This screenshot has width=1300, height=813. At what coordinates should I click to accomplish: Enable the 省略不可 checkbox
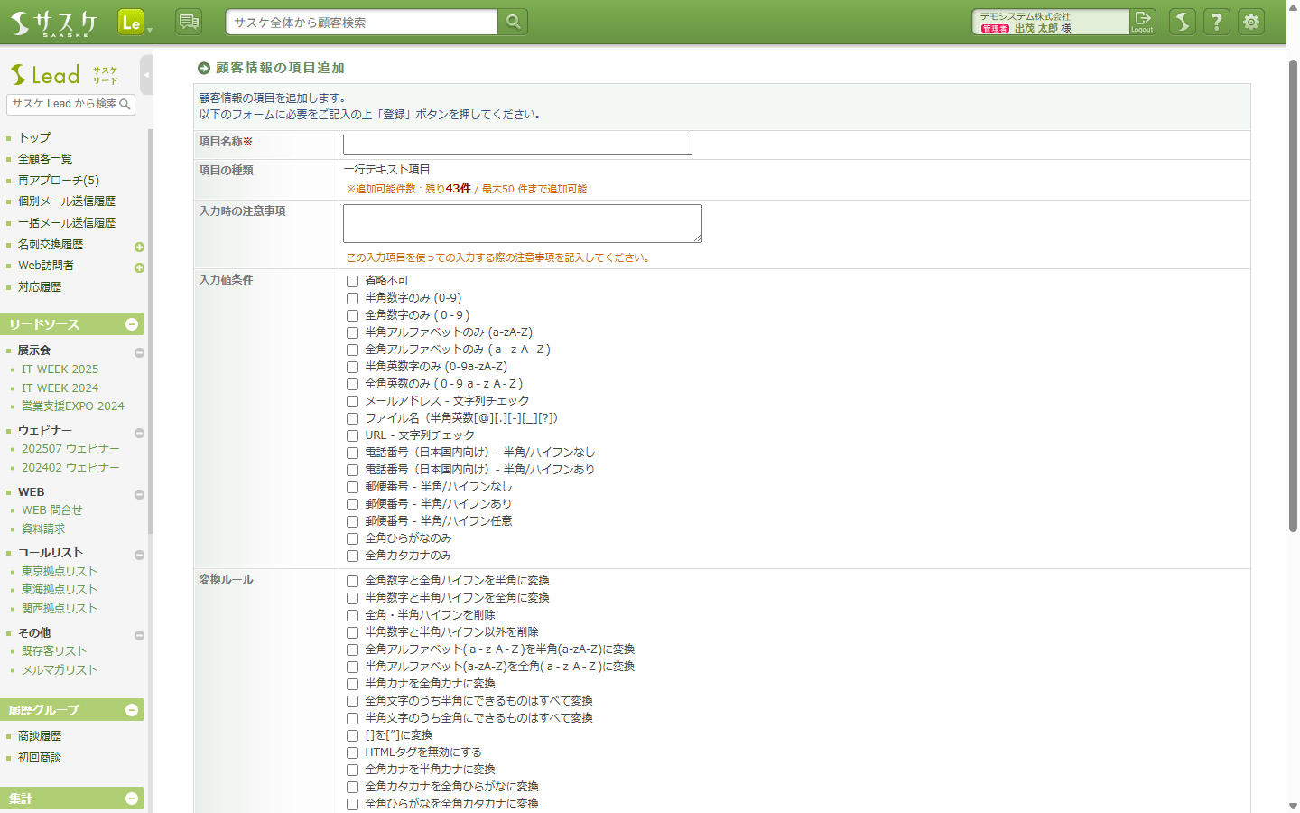[352, 281]
